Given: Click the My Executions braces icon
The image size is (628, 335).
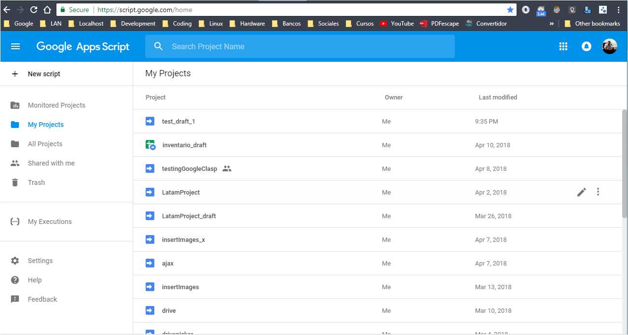Looking at the screenshot, I should [x=15, y=222].
